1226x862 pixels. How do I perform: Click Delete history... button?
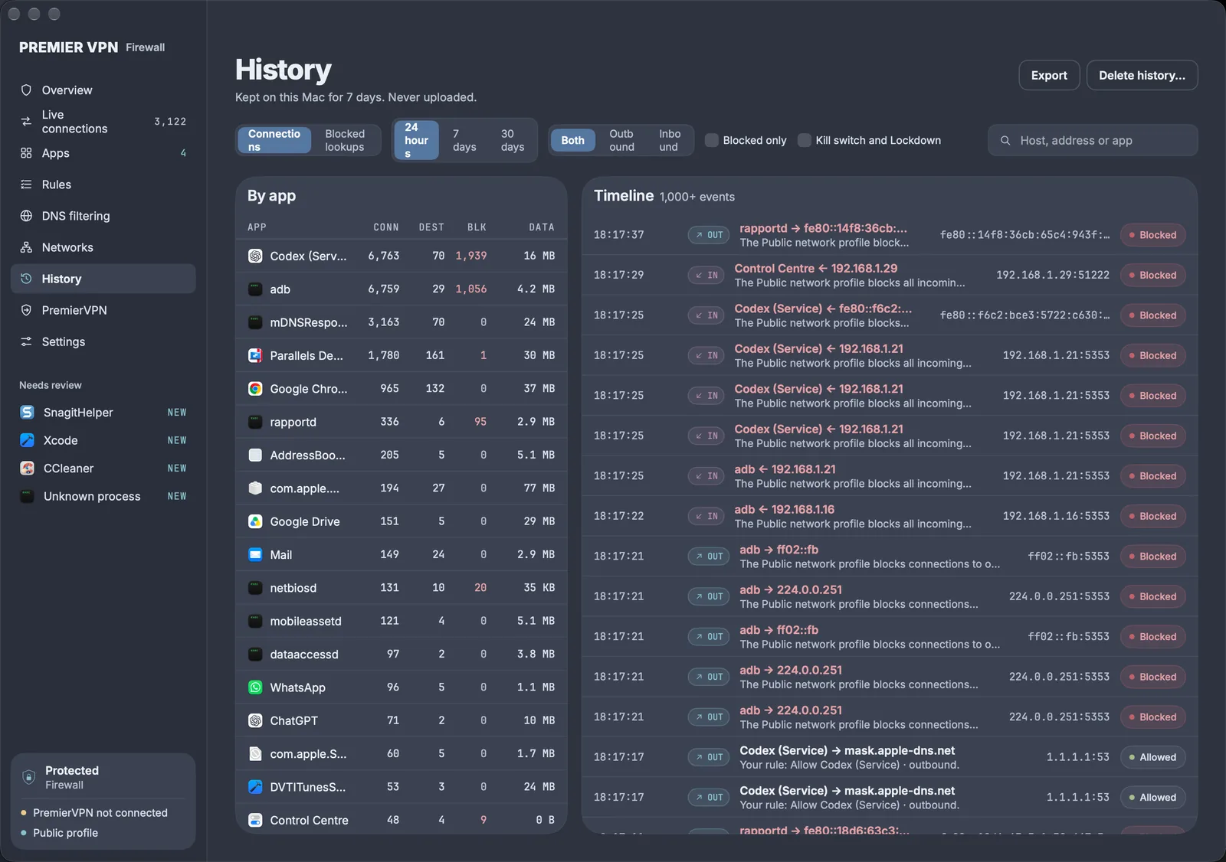[1142, 75]
